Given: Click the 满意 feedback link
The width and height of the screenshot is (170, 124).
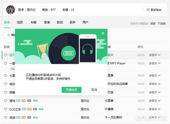Looking at the screenshot, I should [x=153, y=23].
